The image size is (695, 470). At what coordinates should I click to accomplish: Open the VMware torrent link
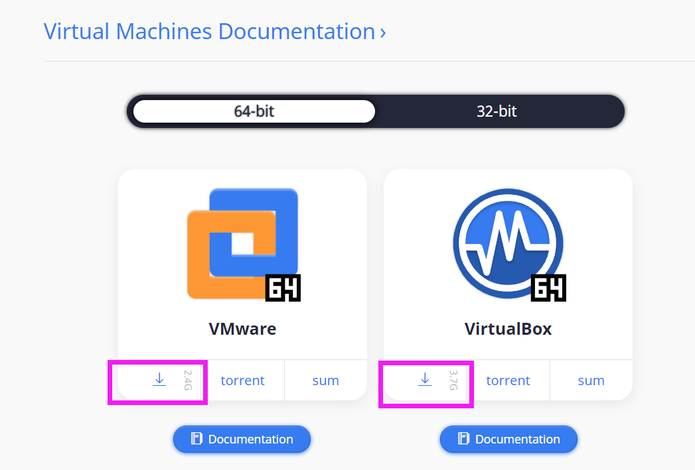[x=242, y=381]
